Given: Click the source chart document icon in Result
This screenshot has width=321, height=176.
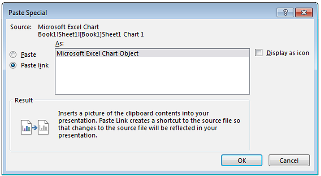Looking at the screenshot, I should pyautogui.click(x=26, y=127).
